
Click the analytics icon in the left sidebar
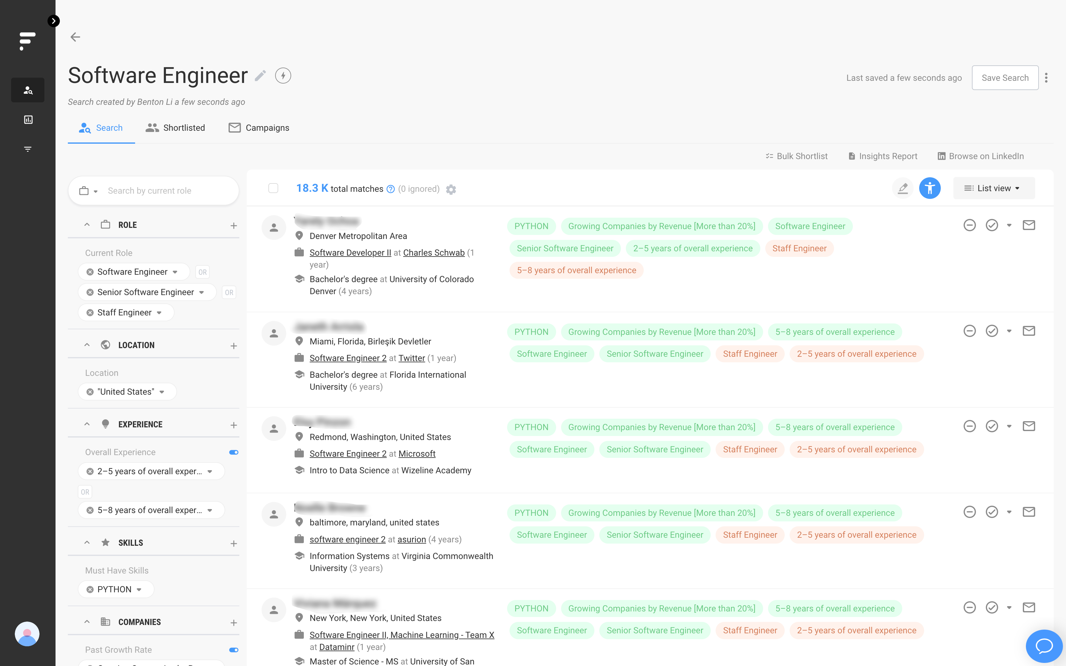coord(28,119)
